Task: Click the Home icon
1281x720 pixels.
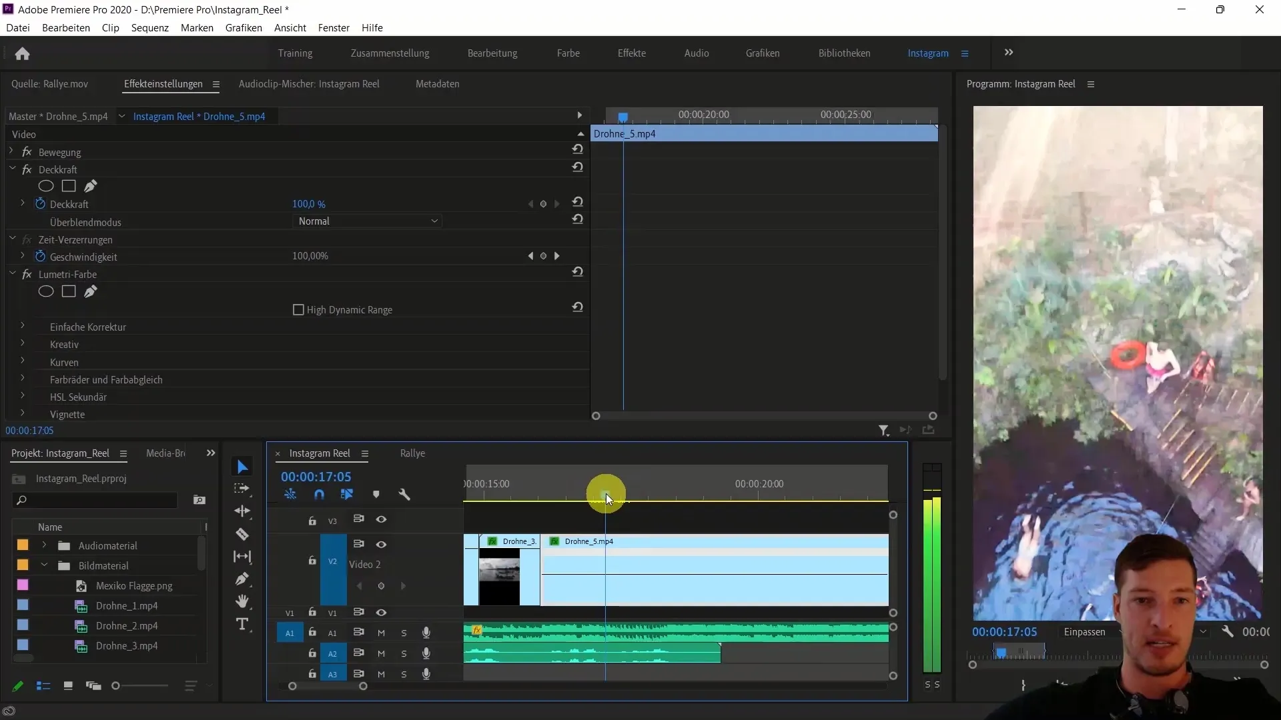Action: point(22,53)
